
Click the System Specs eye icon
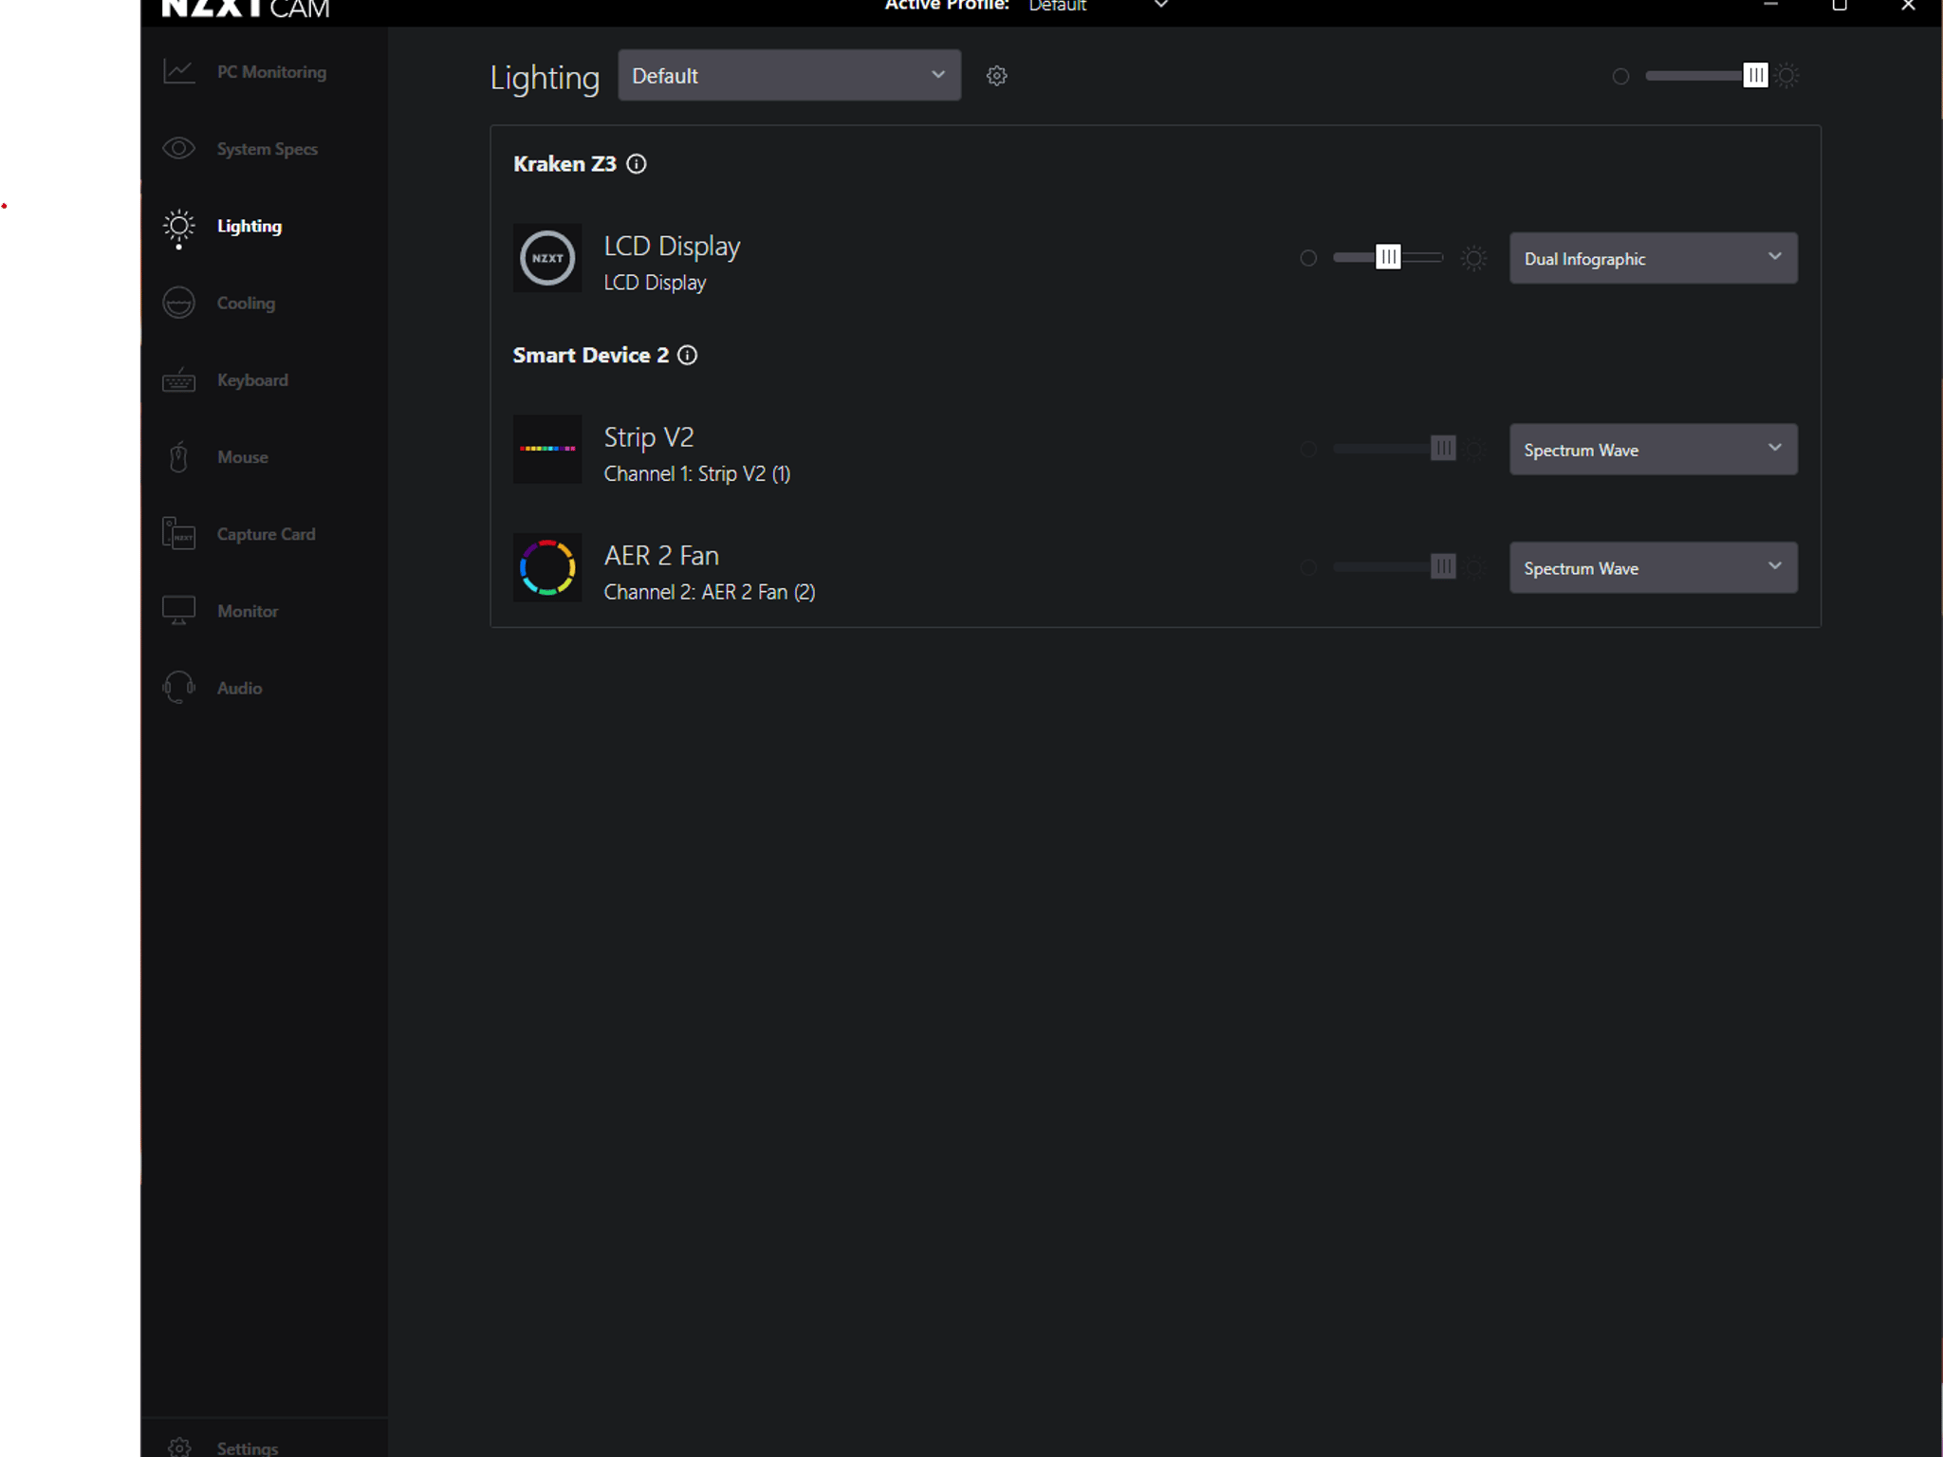178,149
